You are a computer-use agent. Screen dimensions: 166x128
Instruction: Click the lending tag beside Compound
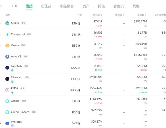(x=29, y=34)
